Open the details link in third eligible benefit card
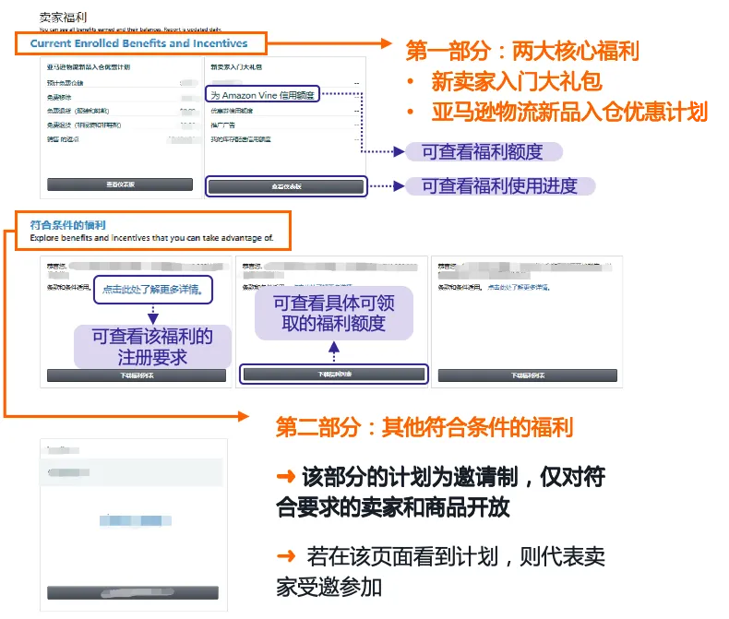 click(x=519, y=287)
